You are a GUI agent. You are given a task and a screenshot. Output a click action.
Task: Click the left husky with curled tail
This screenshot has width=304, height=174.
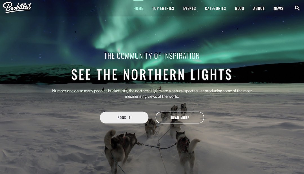tap(119, 149)
